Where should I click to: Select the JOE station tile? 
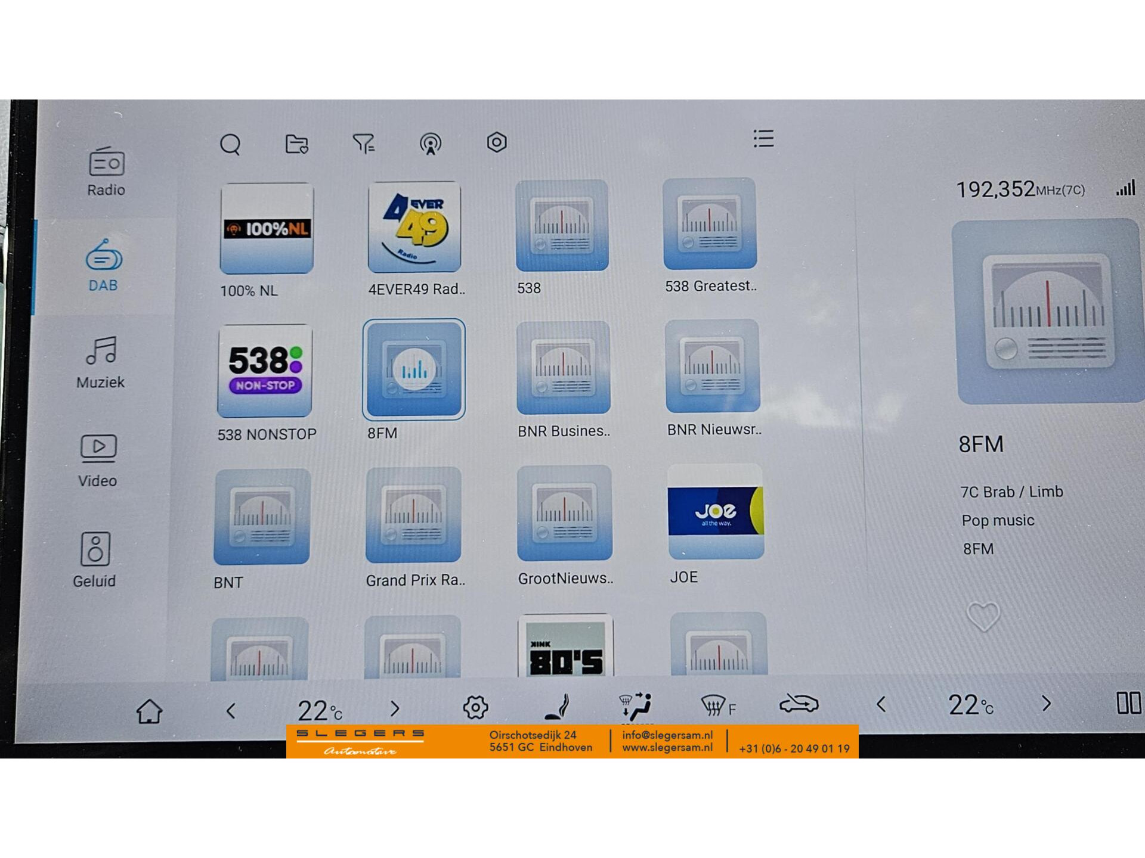715,512
